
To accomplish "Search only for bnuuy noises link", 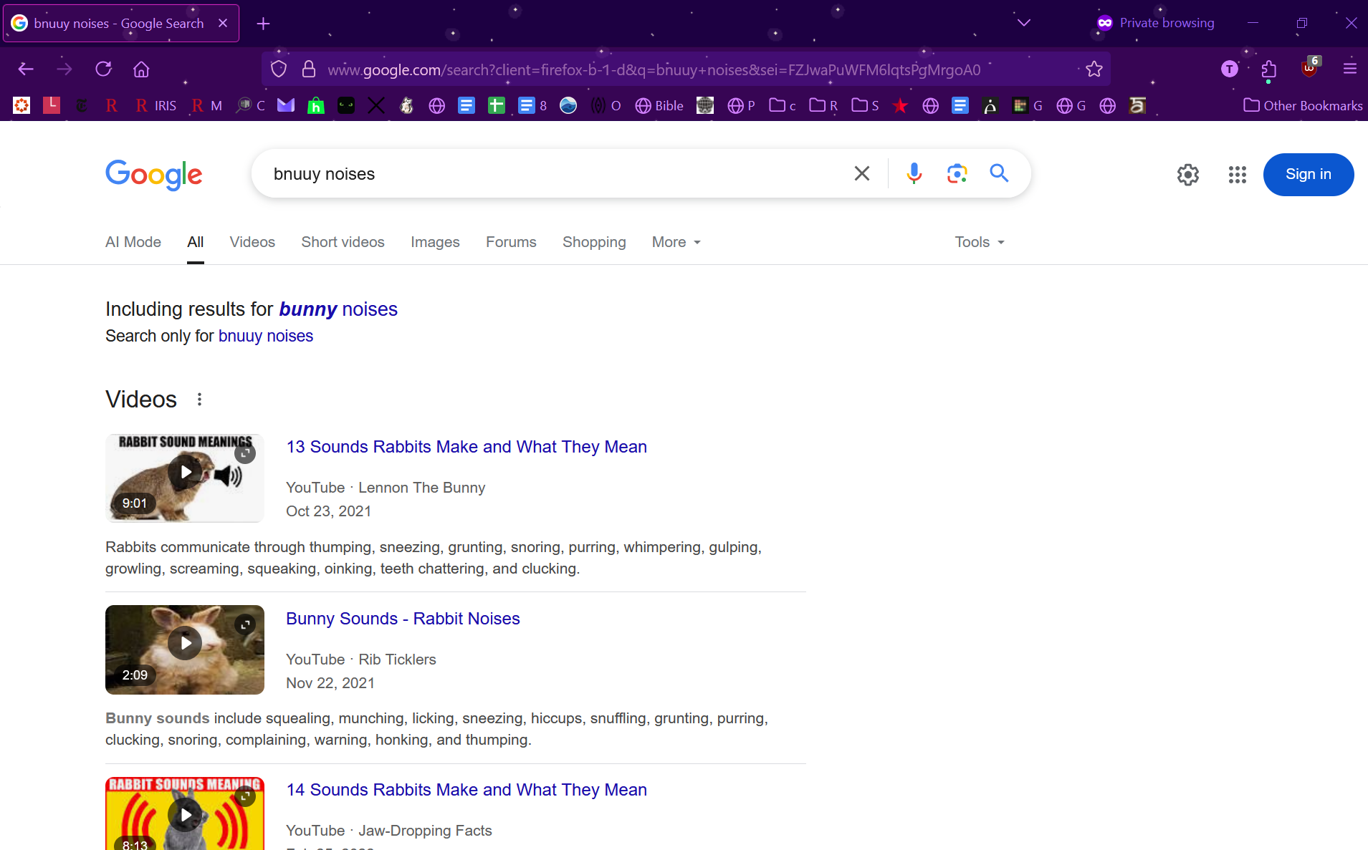I will pyautogui.click(x=265, y=336).
